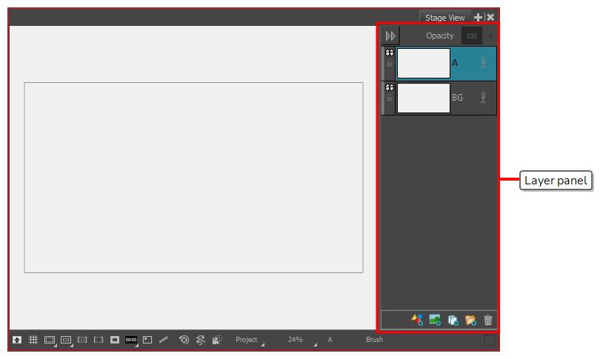Open the Project dropdown in status bar

pos(250,340)
